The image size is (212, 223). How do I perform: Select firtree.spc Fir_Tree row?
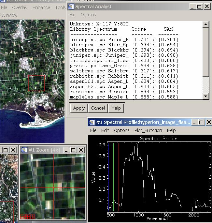[124, 61]
